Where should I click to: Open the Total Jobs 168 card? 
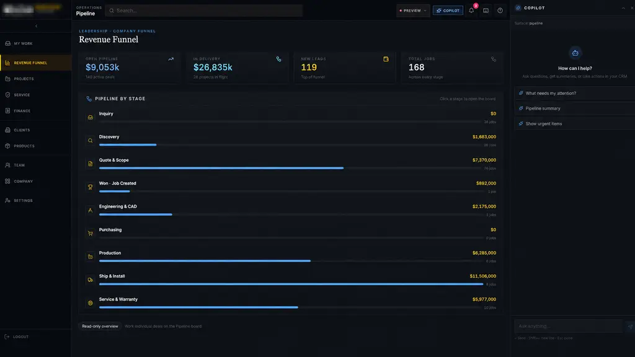point(452,68)
